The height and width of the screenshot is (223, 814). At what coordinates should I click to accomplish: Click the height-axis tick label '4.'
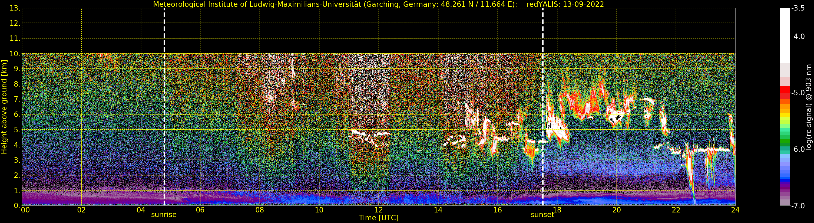[x=17, y=145]
